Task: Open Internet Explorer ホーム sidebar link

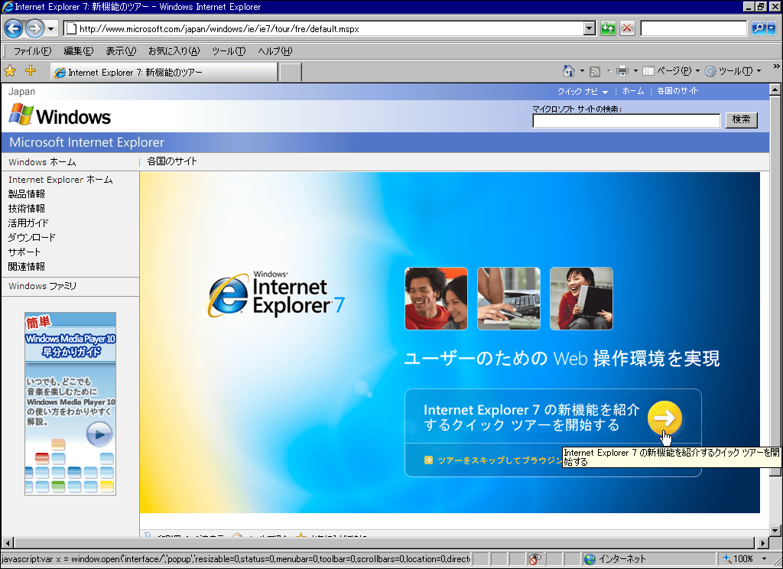Action: pos(60,180)
